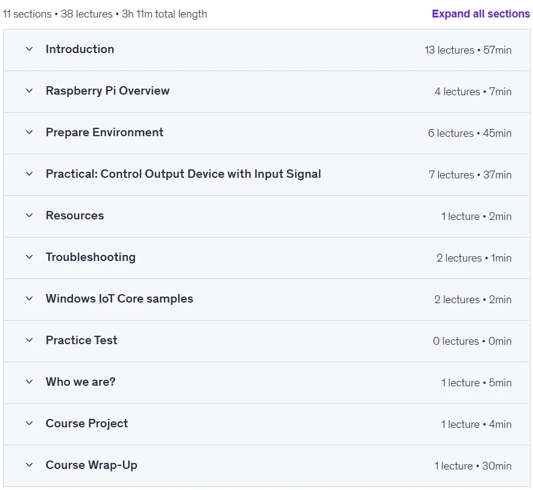Open the Introduction section title
Screen dimensions: 533x490
click(x=80, y=49)
